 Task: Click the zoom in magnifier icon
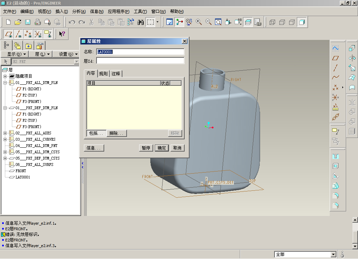click(199, 22)
